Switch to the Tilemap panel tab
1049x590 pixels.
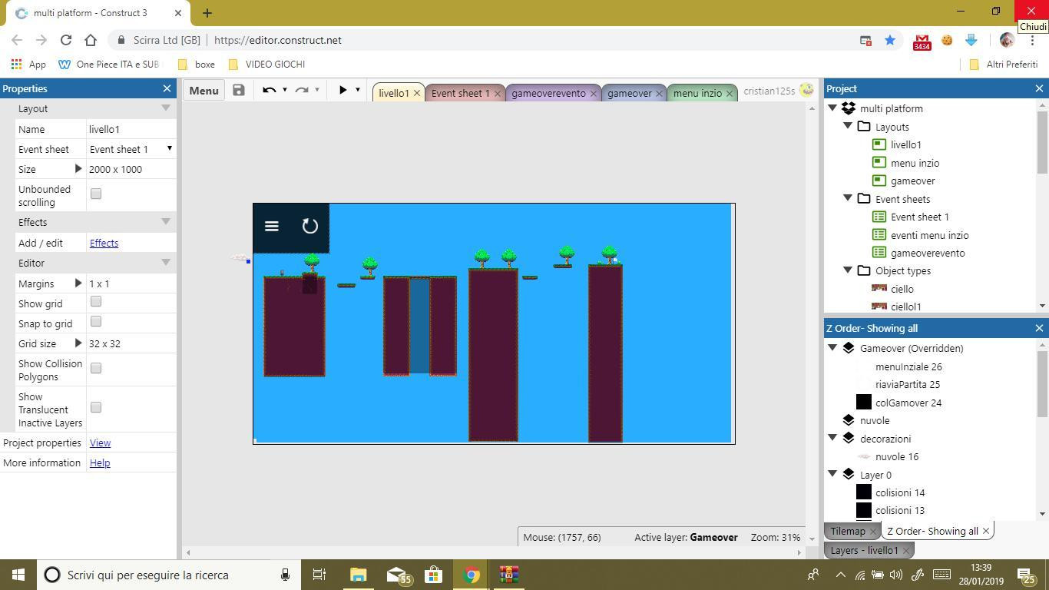pos(848,531)
